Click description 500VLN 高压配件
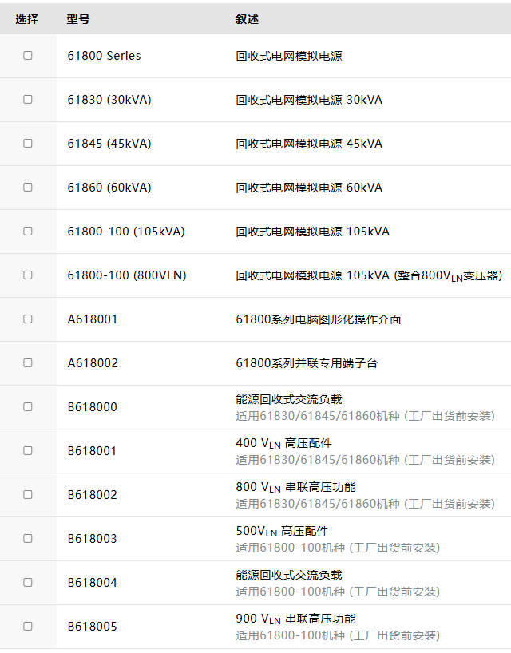The height and width of the screenshot is (653, 511). click(x=283, y=531)
